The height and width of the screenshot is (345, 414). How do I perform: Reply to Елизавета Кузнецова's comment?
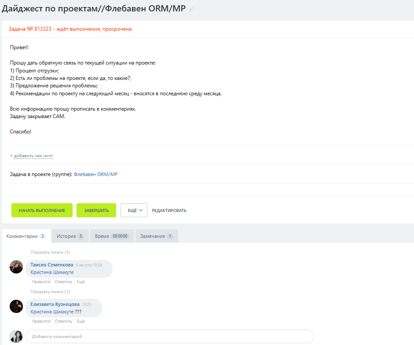63,321
